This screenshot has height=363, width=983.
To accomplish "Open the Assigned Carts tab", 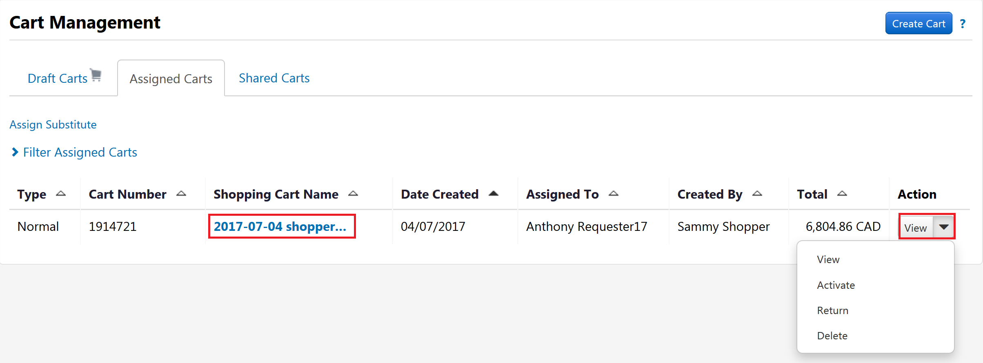I will (171, 79).
